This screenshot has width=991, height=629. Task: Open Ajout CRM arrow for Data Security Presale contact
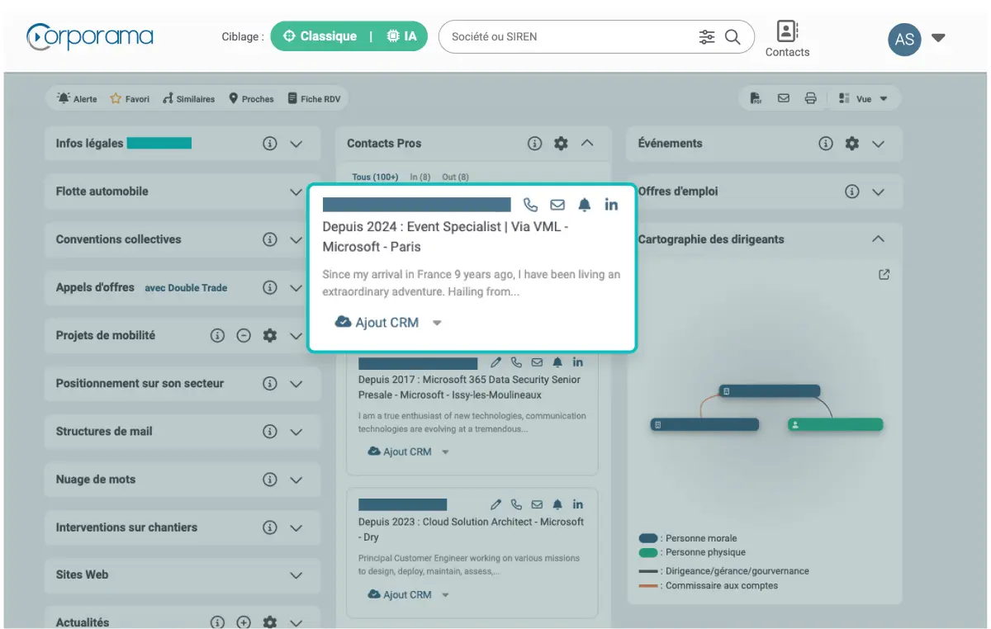(x=446, y=452)
